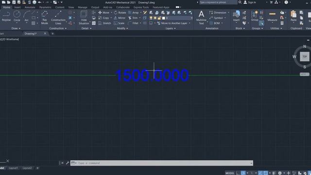Click the Measure tool

click(x=272, y=16)
